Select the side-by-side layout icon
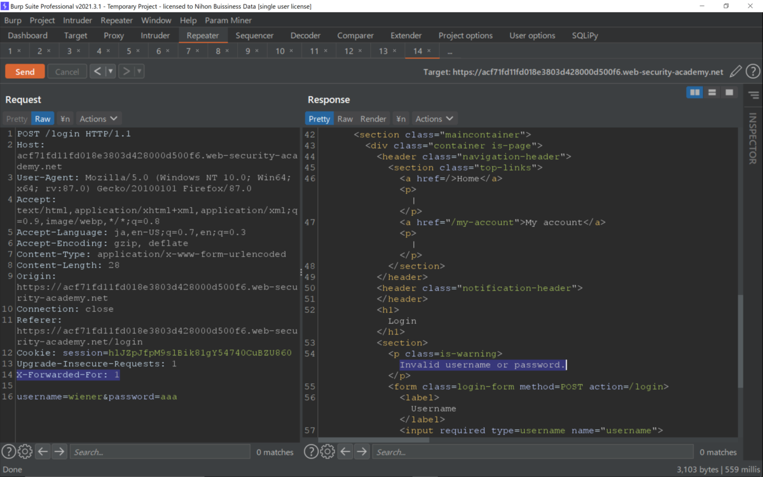The width and height of the screenshot is (763, 477). 695,93
